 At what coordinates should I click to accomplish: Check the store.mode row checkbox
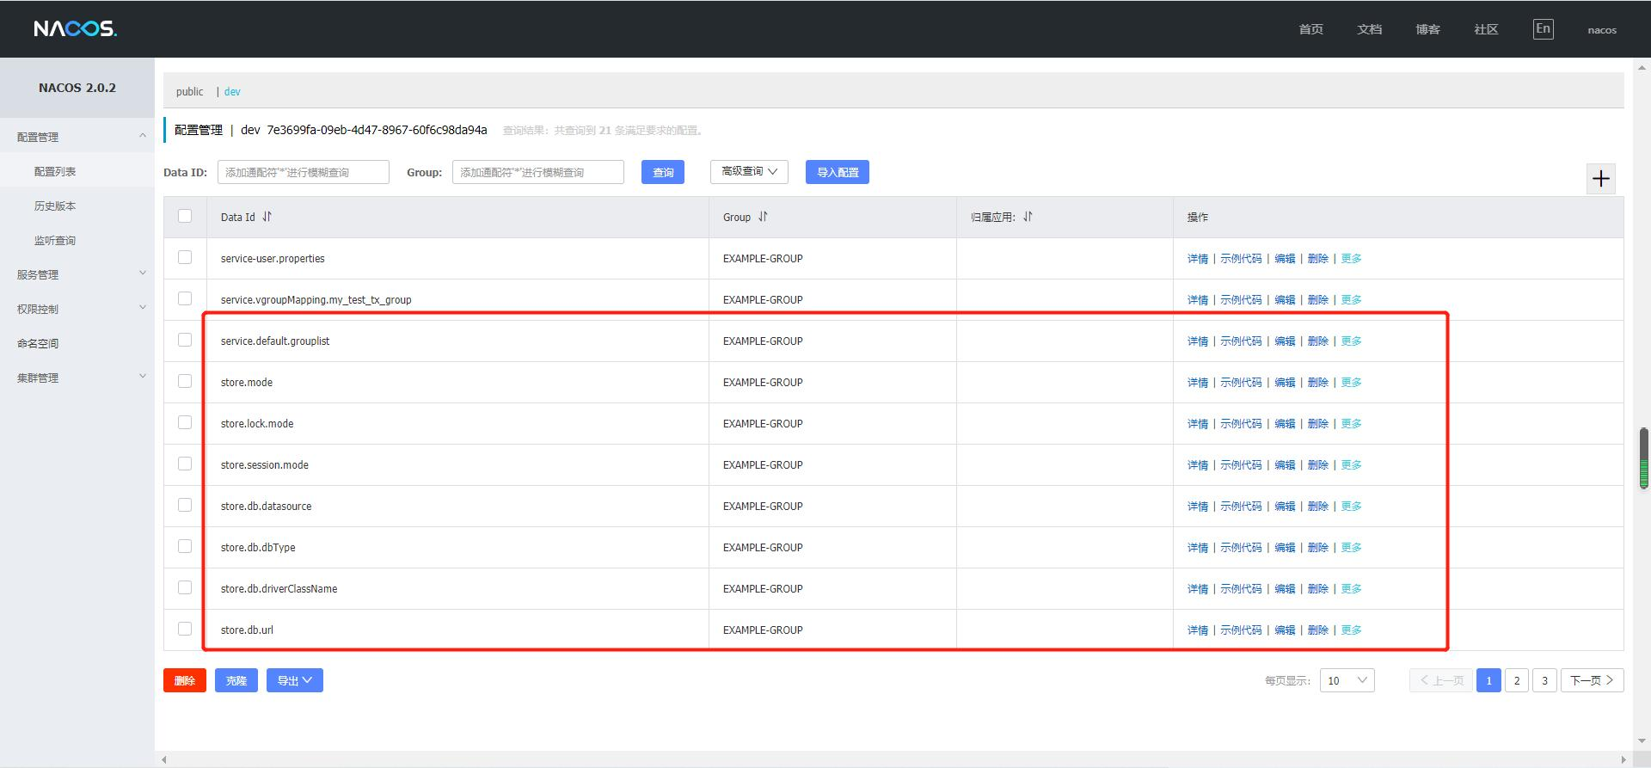pyautogui.click(x=185, y=381)
